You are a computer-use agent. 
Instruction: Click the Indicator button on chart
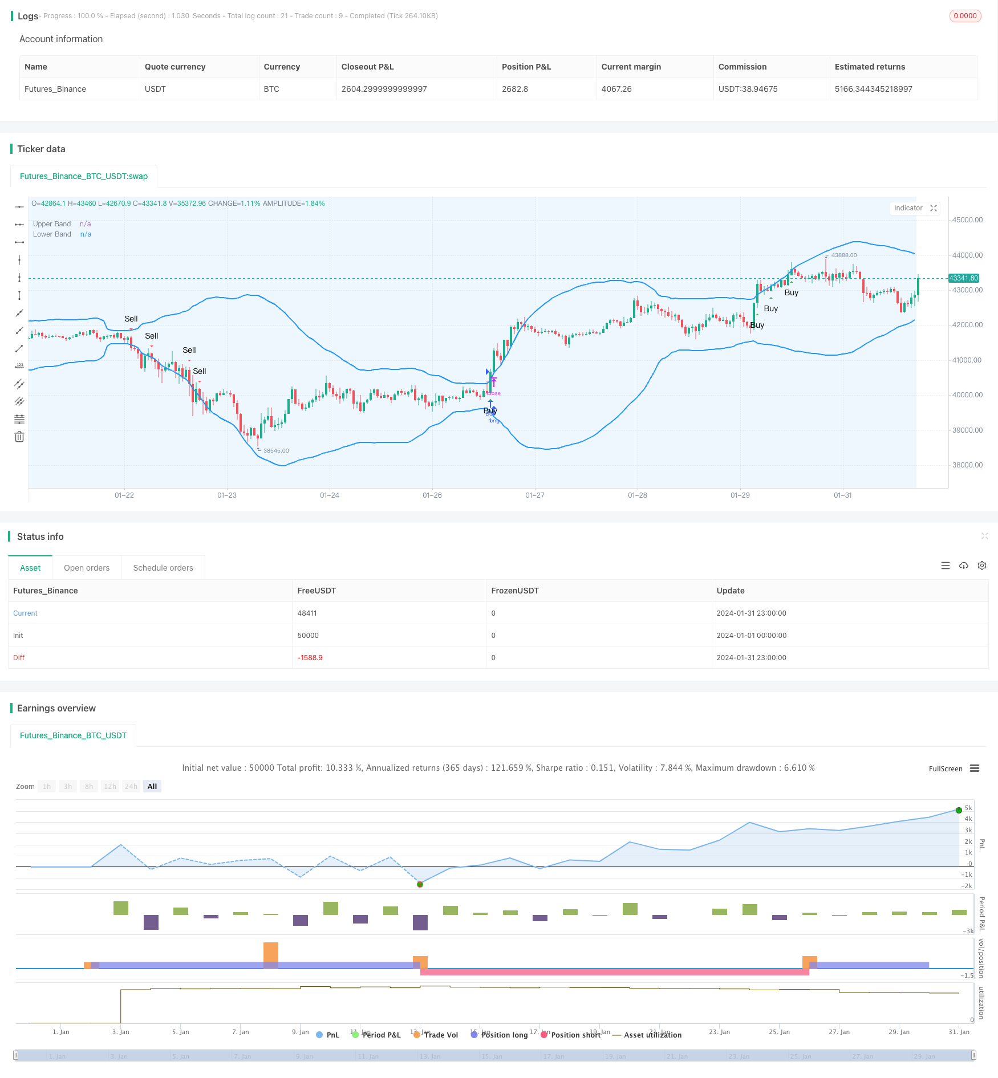(908, 208)
